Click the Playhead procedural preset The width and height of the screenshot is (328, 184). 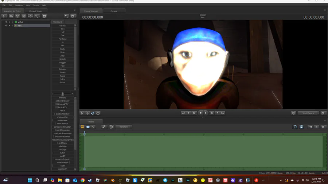coord(63,39)
